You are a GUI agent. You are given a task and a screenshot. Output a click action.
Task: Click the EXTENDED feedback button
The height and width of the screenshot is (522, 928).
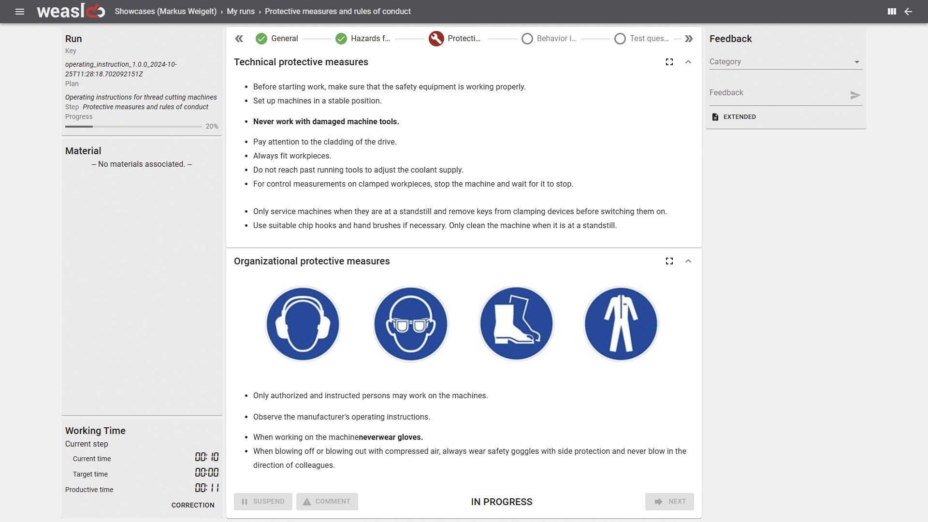coord(734,116)
